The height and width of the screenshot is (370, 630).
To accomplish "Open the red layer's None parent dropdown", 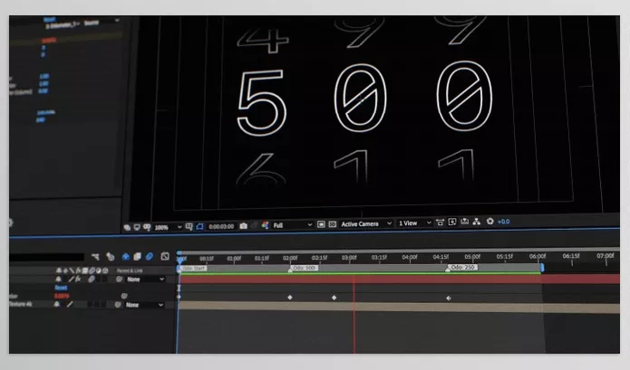I will 145,279.
